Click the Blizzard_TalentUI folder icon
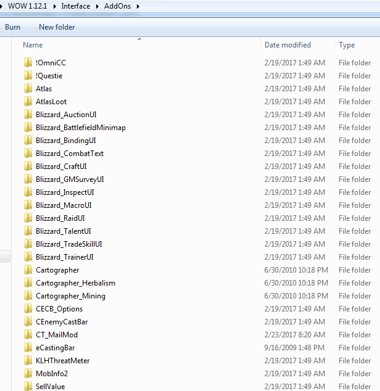The height and width of the screenshot is (391, 380). pyautogui.click(x=28, y=231)
